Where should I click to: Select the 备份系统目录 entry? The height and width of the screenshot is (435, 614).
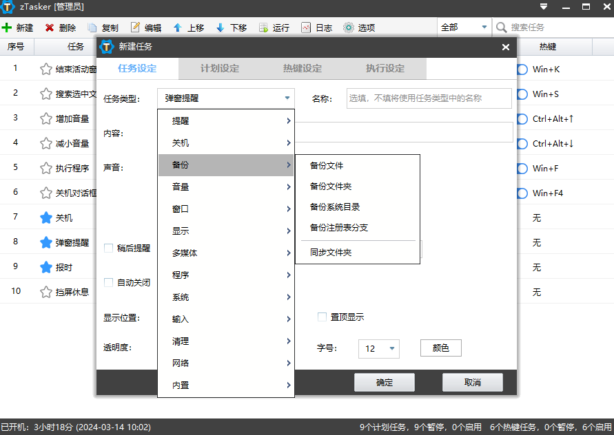(x=358, y=207)
